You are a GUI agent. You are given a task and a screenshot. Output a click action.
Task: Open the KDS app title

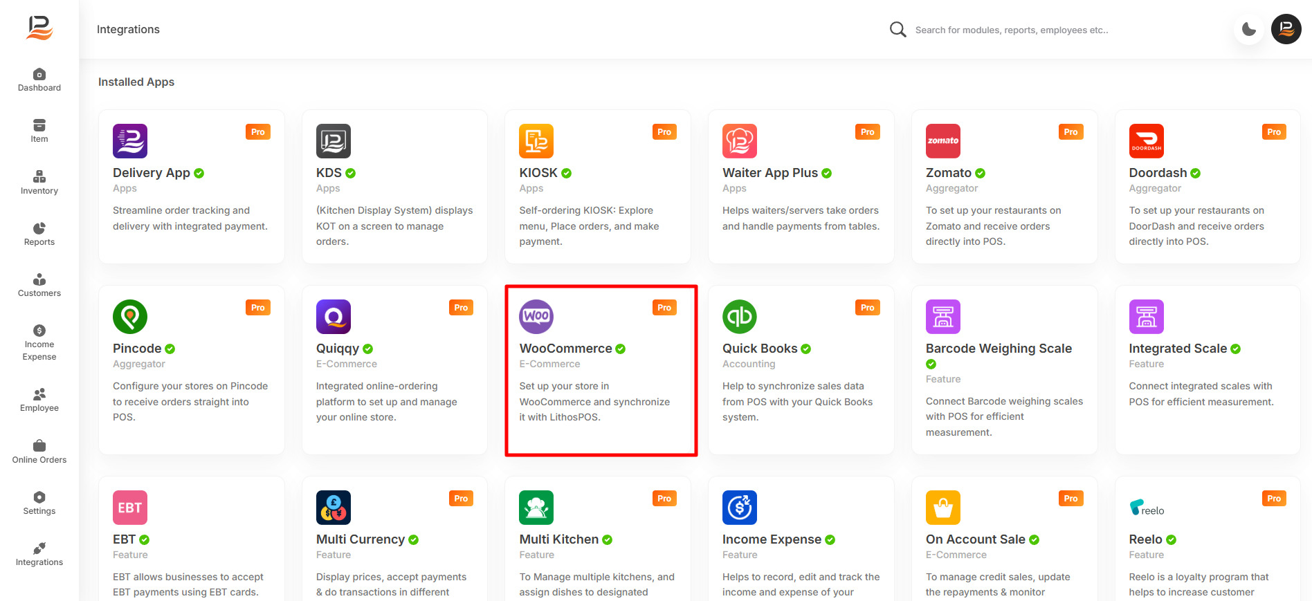tap(329, 173)
